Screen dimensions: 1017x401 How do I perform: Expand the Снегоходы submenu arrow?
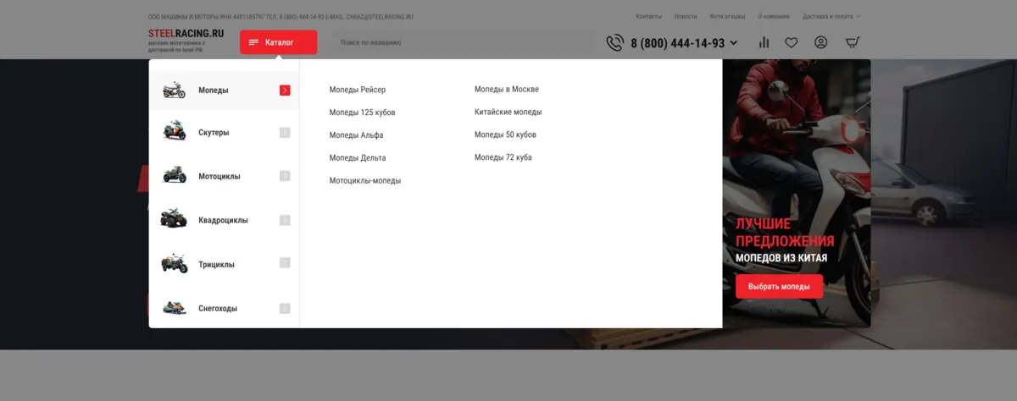pyautogui.click(x=285, y=308)
